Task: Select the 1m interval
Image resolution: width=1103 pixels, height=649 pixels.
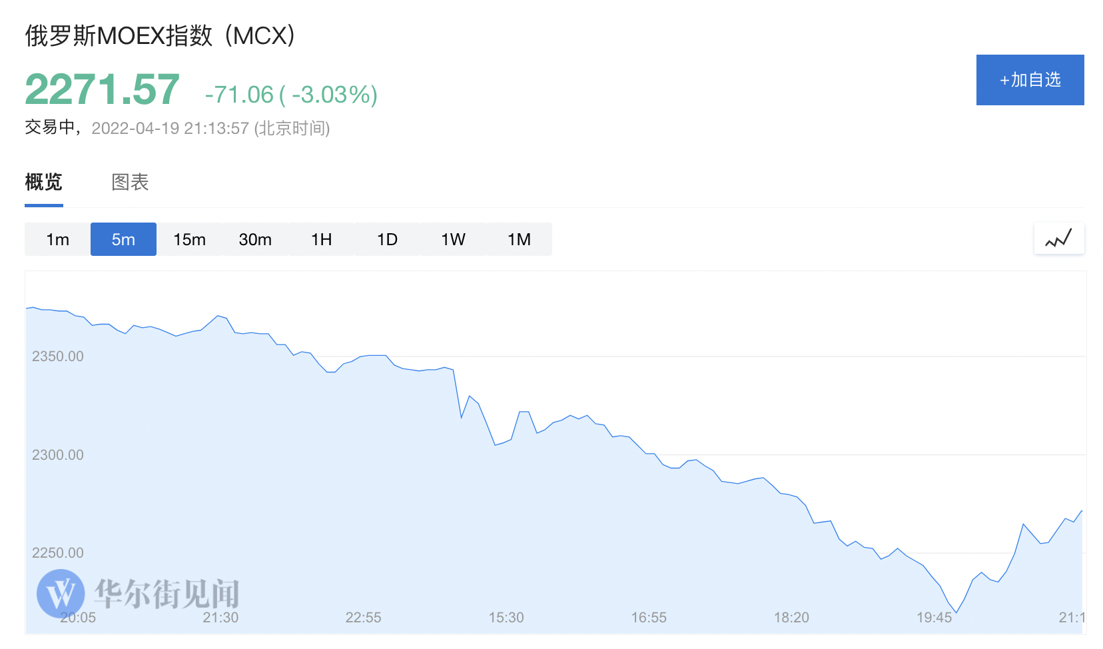Action: (x=57, y=239)
